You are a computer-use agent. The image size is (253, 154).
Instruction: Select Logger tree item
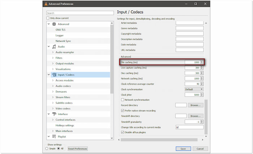[x=60, y=35]
